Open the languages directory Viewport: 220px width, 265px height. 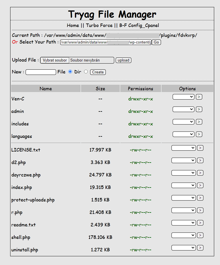(22, 136)
